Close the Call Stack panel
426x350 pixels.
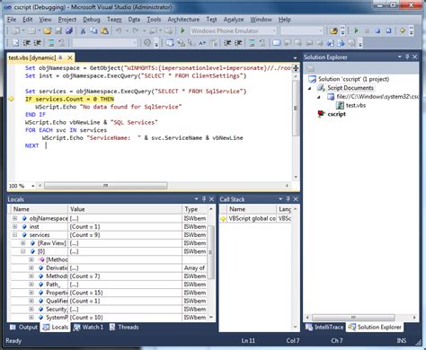click(296, 199)
